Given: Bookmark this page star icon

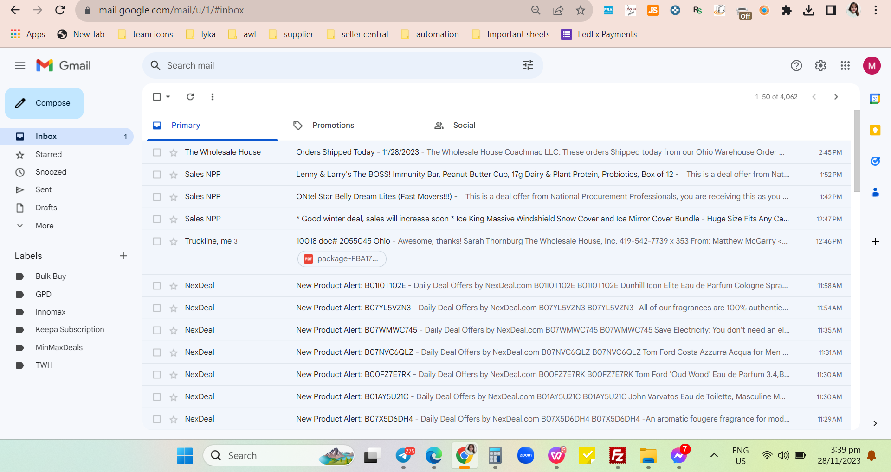Looking at the screenshot, I should click(x=581, y=10).
